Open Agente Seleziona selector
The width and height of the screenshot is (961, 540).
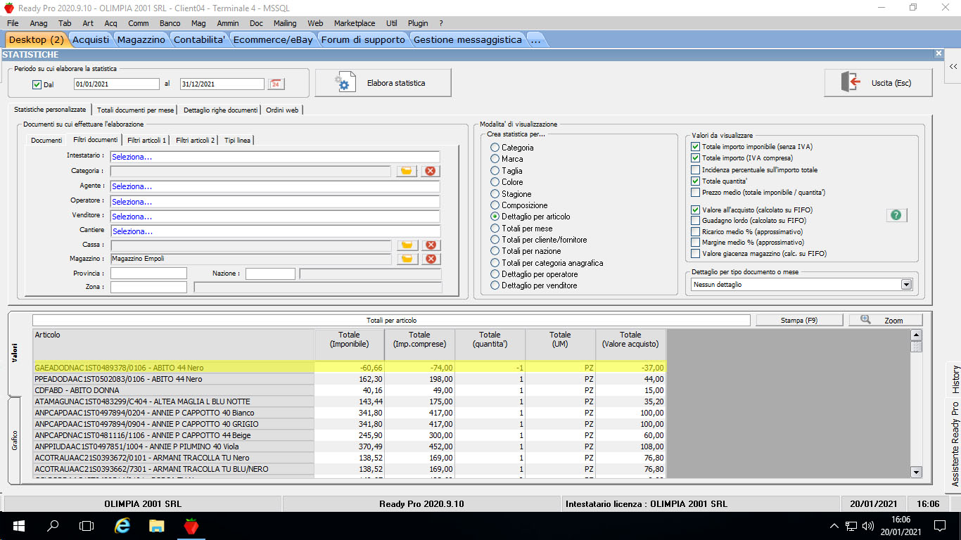pyautogui.click(x=274, y=186)
